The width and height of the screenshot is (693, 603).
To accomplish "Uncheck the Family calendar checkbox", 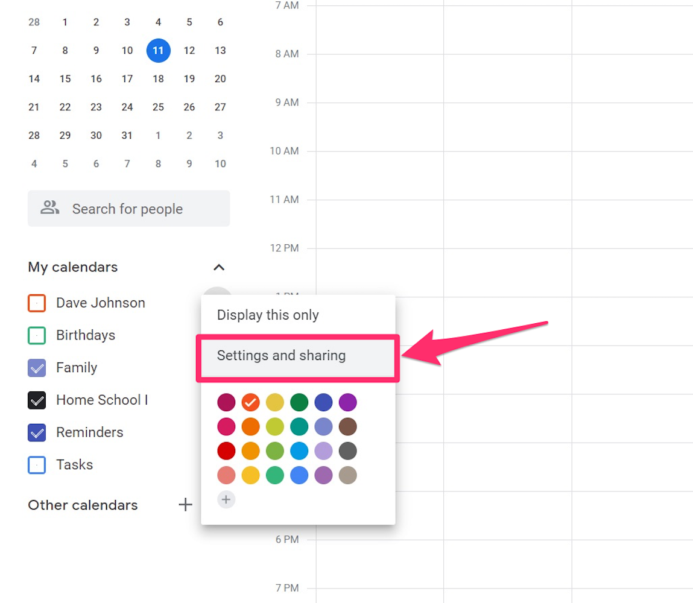I will coord(37,368).
